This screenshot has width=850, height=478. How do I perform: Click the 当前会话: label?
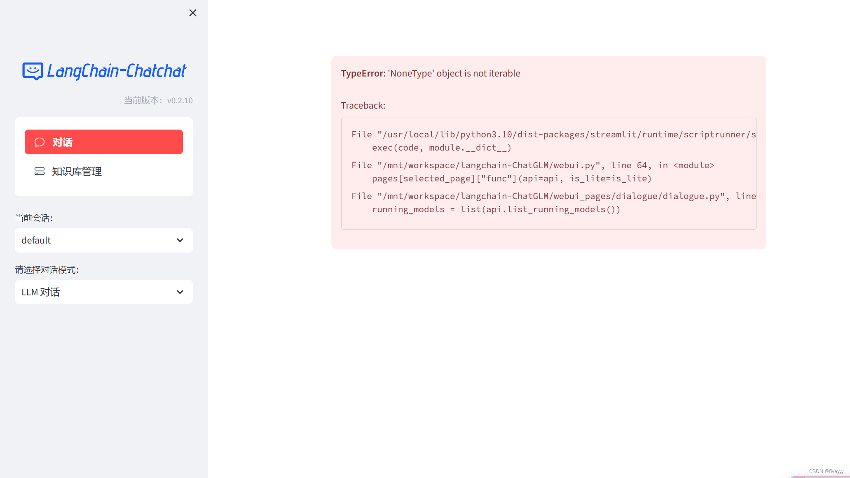[34, 218]
